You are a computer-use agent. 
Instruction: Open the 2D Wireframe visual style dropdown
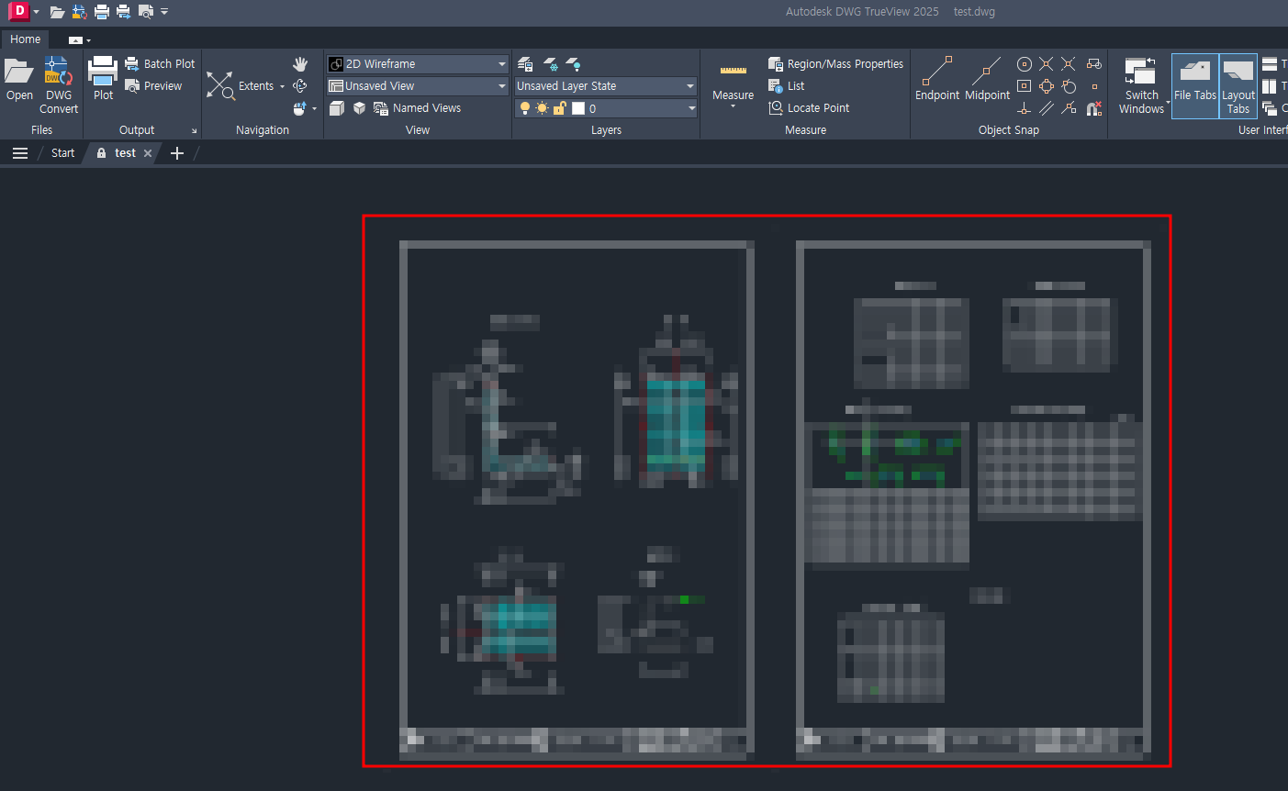coord(500,63)
